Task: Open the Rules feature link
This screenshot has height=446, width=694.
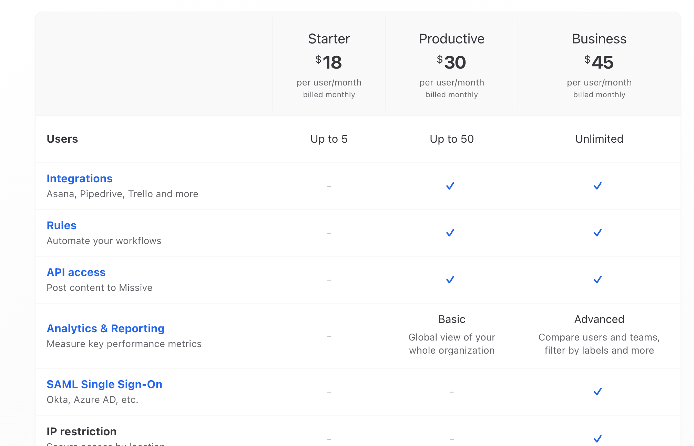Action: coord(61,225)
